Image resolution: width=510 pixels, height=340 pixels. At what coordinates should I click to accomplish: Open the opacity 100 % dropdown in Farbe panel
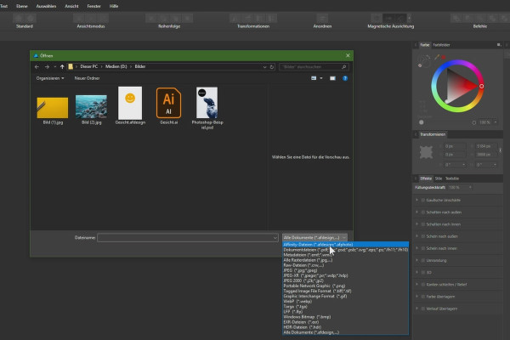pyautogui.click(x=496, y=122)
